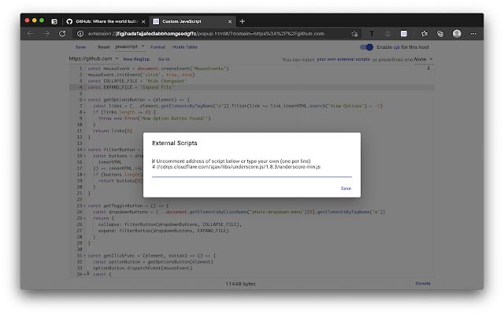
Task: Open a new browser tab
Action: pyautogui.click(x=243, y=21)
